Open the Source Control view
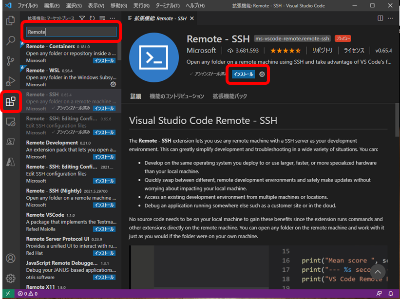The height and width of the screenshot is (299, 400). (10, 61)
